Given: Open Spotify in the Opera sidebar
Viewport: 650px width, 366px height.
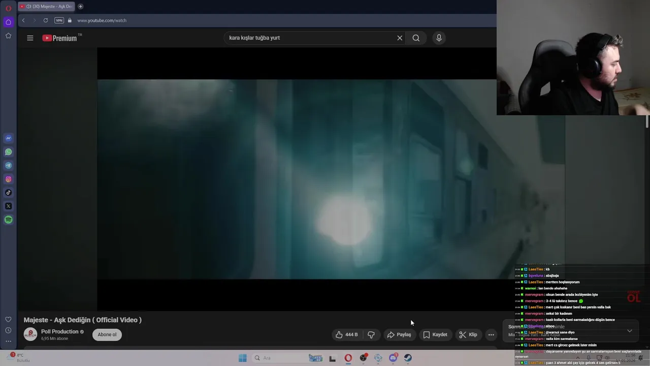Looking at the screenshot, I should tap(8, 220).
